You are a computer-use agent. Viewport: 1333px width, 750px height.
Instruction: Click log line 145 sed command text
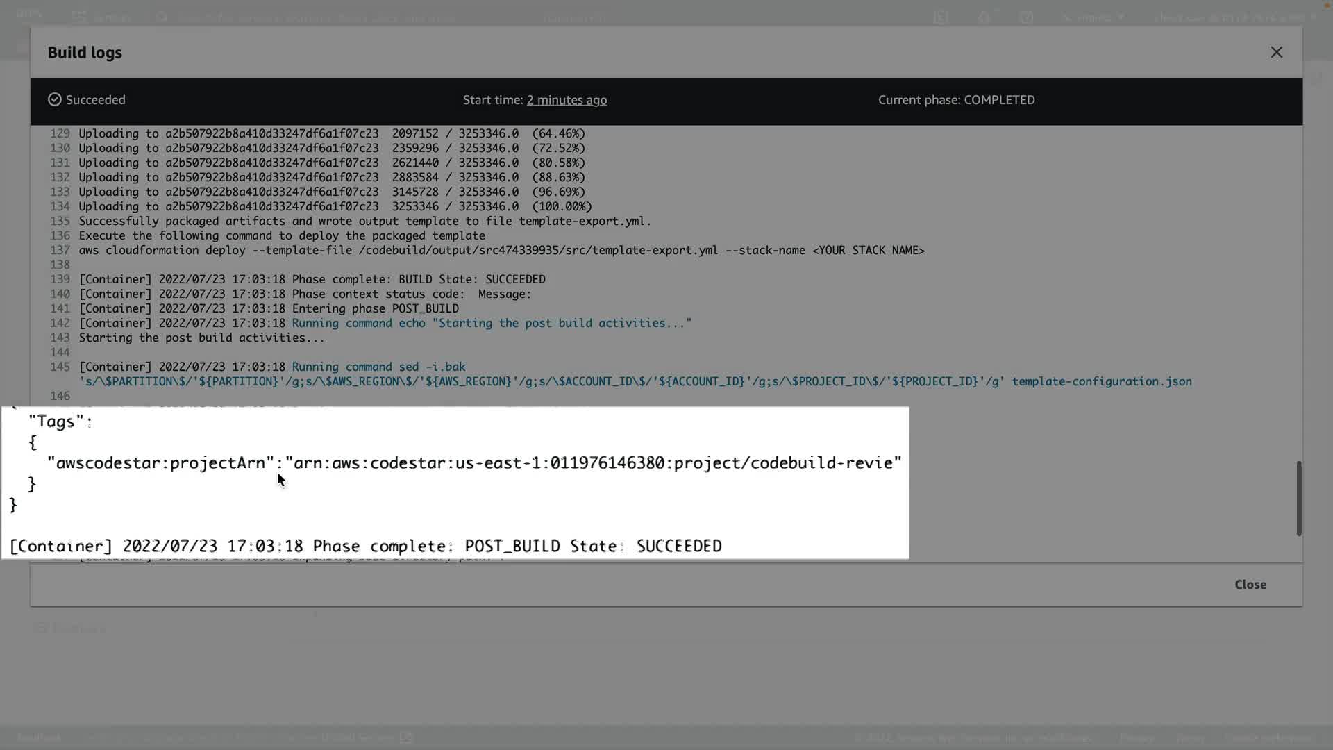(378, 367)
